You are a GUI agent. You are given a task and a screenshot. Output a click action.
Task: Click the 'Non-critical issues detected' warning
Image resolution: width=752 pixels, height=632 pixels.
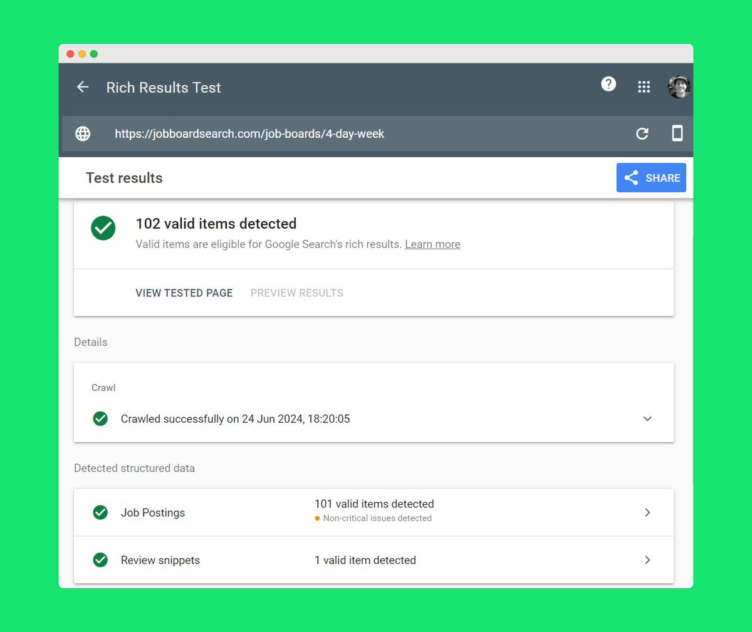tap(377, 518)
